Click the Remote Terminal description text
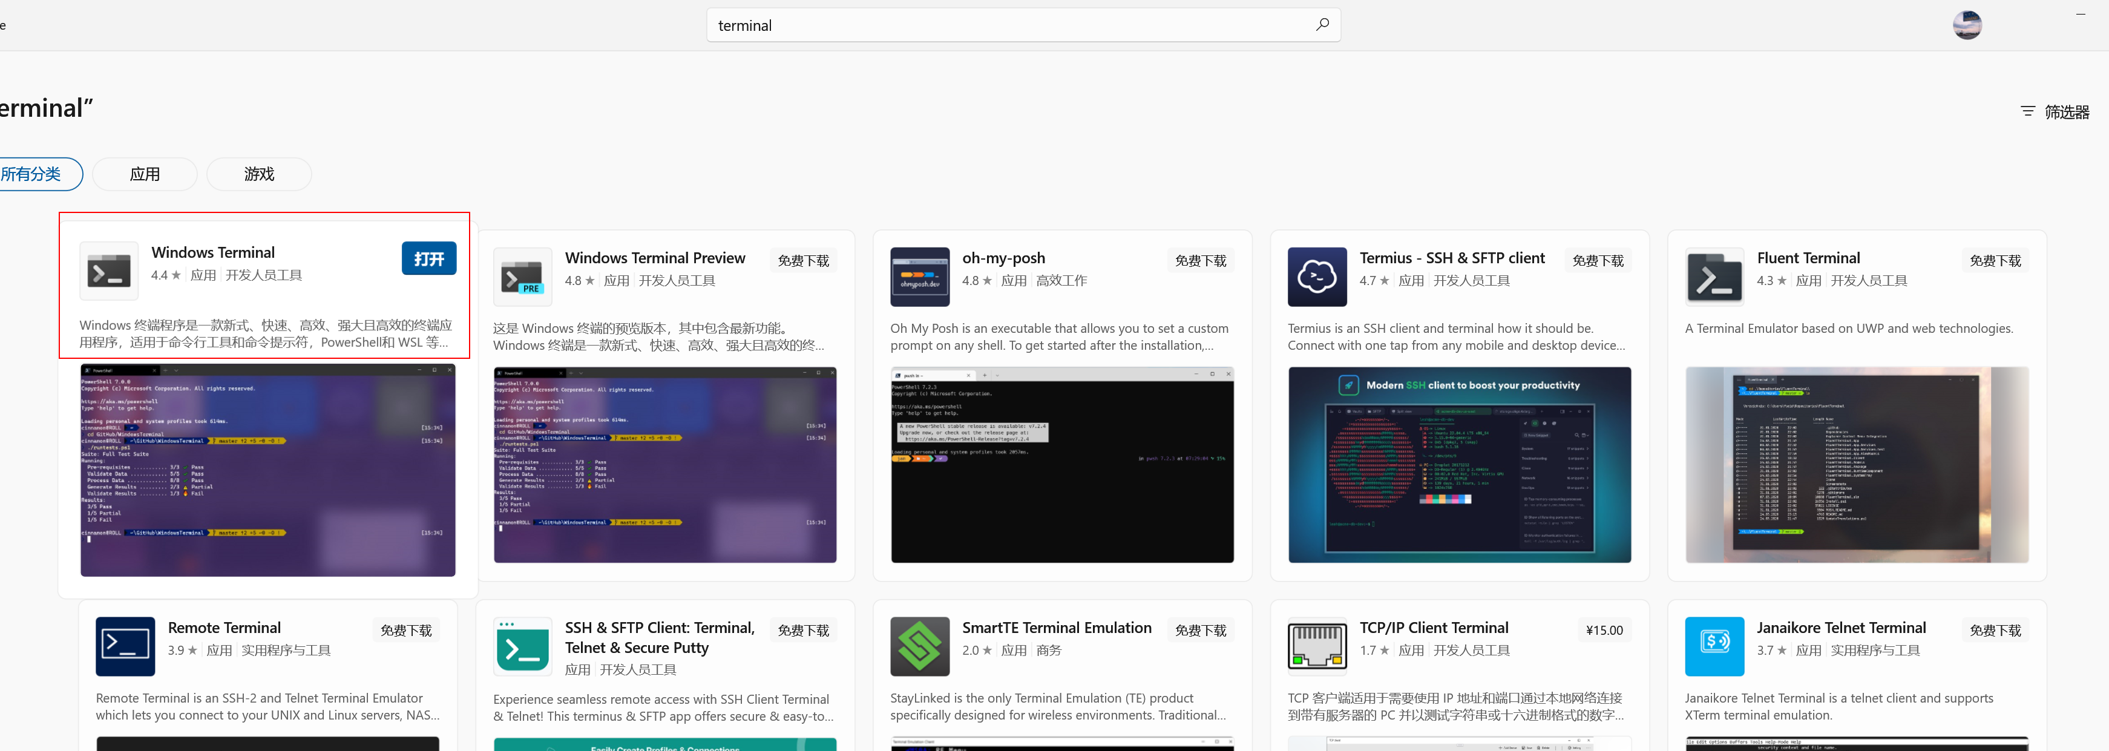The height and width of the screenshot is (751, 2109). [x=267, y=707]
